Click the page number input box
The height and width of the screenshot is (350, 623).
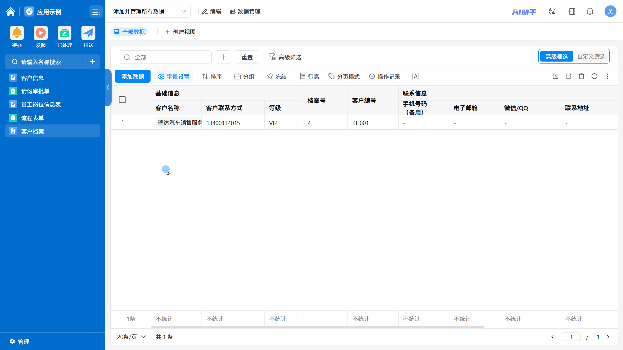click(571, 337)
